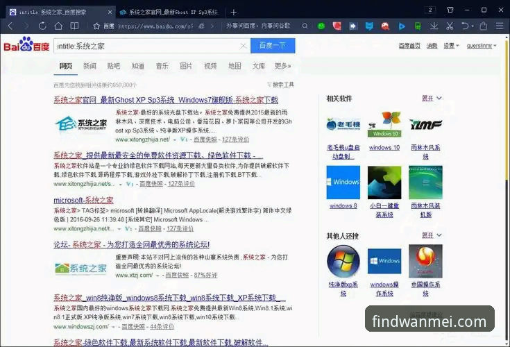This screenshot has width=510, height=347.
Task: Click the windows 10 software thumbnail
Action: pos(384,124)
